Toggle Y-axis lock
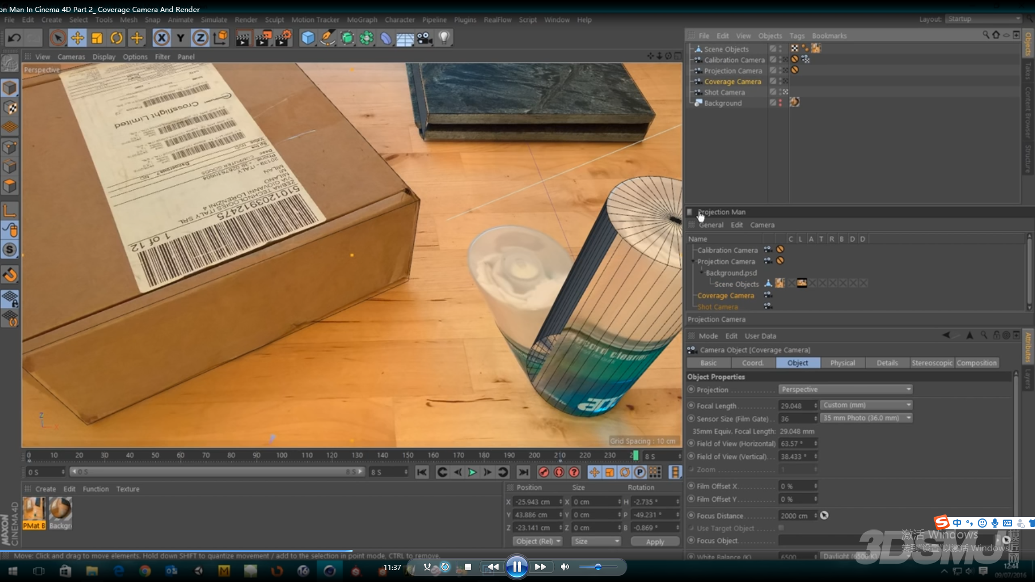Viewport: 1035px width, 582px height. click(x=180, y=38)
